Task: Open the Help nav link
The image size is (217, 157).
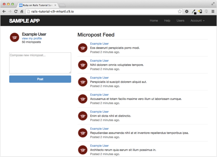Action: [167, 21]
